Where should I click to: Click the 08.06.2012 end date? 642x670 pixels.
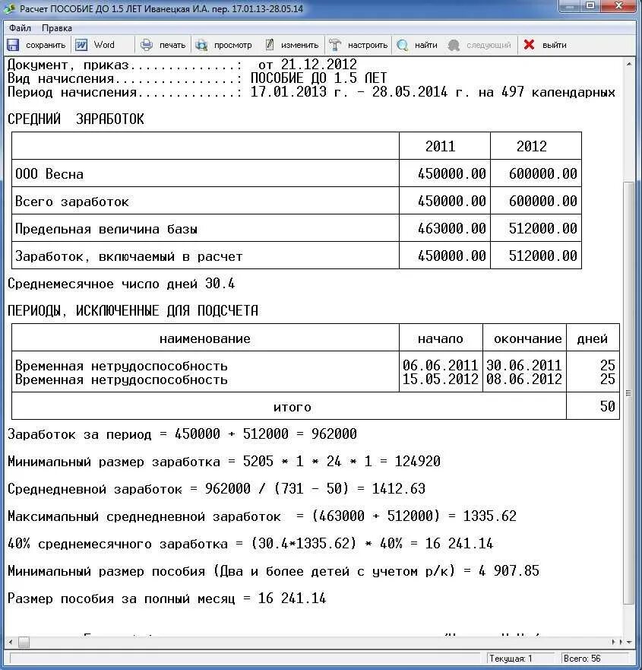point(523,379)
